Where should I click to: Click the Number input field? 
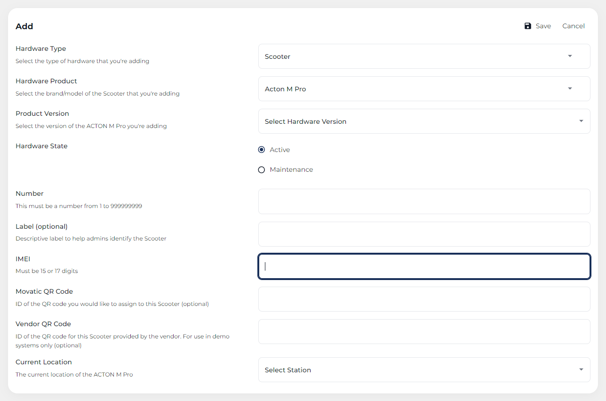coord(424,201)
